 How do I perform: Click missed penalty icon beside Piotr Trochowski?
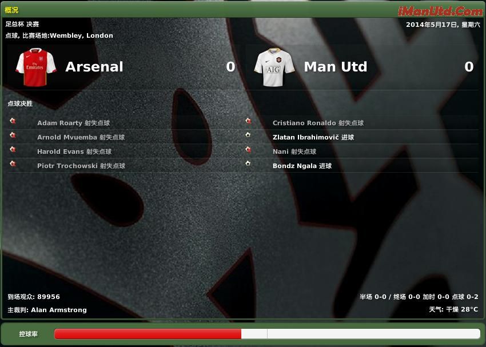(13, 163)
